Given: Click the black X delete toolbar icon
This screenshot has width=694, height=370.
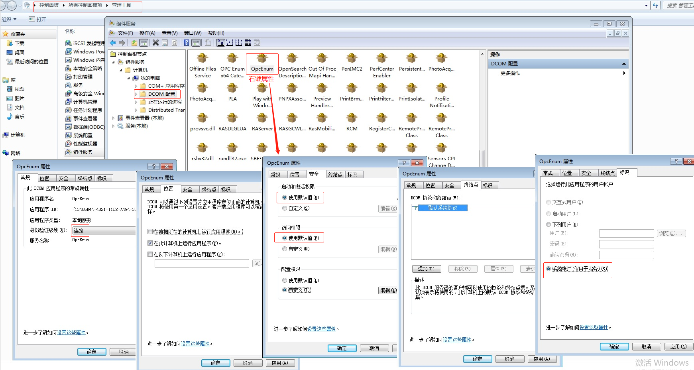Looking at the screenshot, I should click(x=156, y=43).
